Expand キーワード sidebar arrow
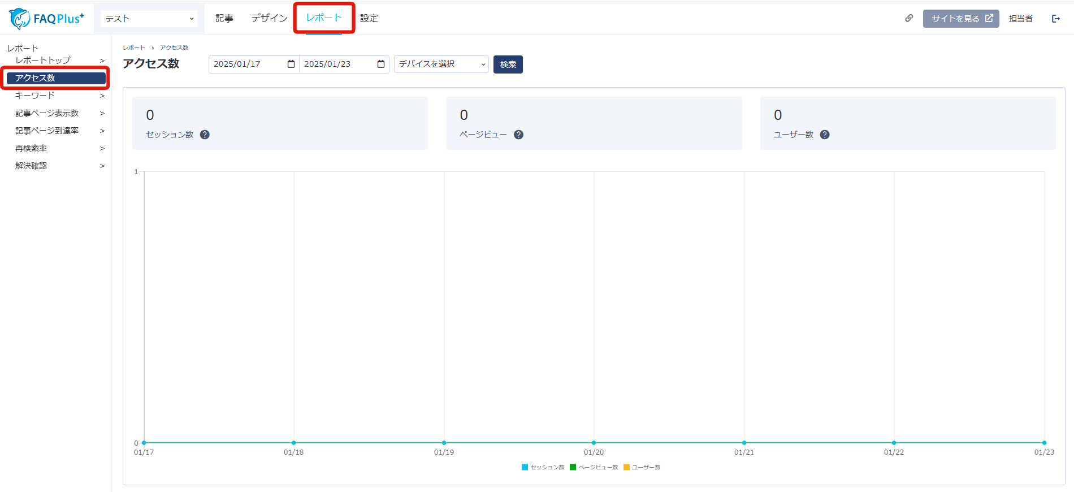Viewport: 1074px width, 492px height. [102, 96]
